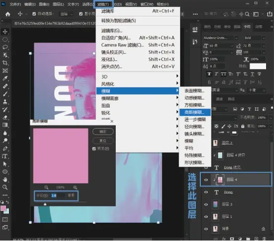The width and height of the screenshot is (274, 241).
Task: Click 确定 button in Gaussian blur dialog
Action: [x=103, y=132]
